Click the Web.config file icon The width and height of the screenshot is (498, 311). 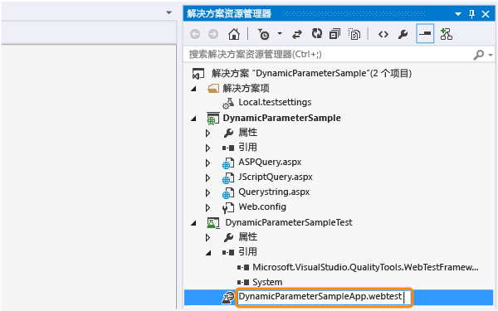[228, 207]
